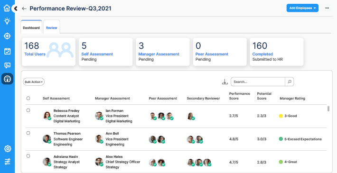The width and height of the screenshot is (337, 173).
Task: Open the calendar checklist sidebar icon
Action: [7, 51]
